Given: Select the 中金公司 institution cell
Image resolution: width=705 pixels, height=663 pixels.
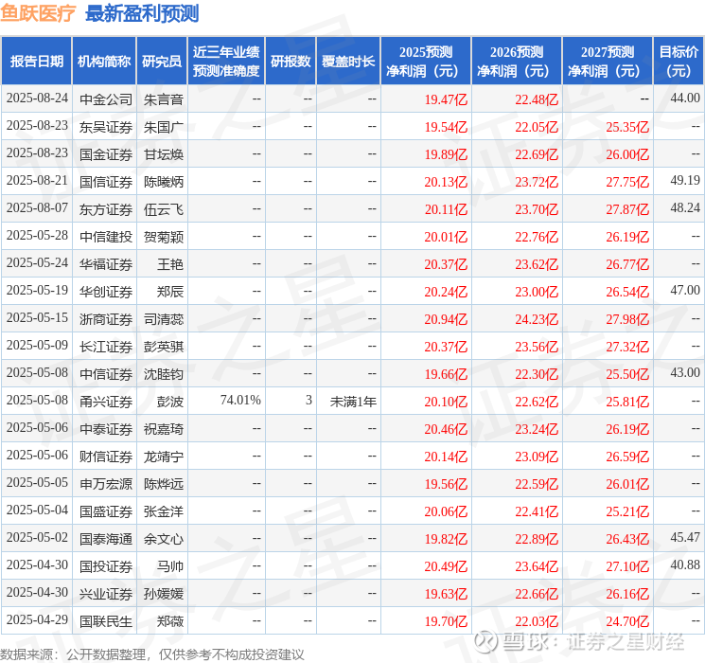Looking at the screenshot, I should [x=106, y=99].
